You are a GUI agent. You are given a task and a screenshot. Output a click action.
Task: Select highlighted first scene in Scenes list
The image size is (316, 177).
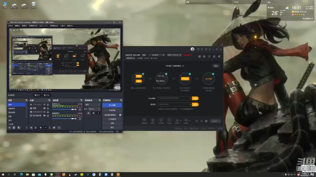pyautogui.click(x=17, y=105)
